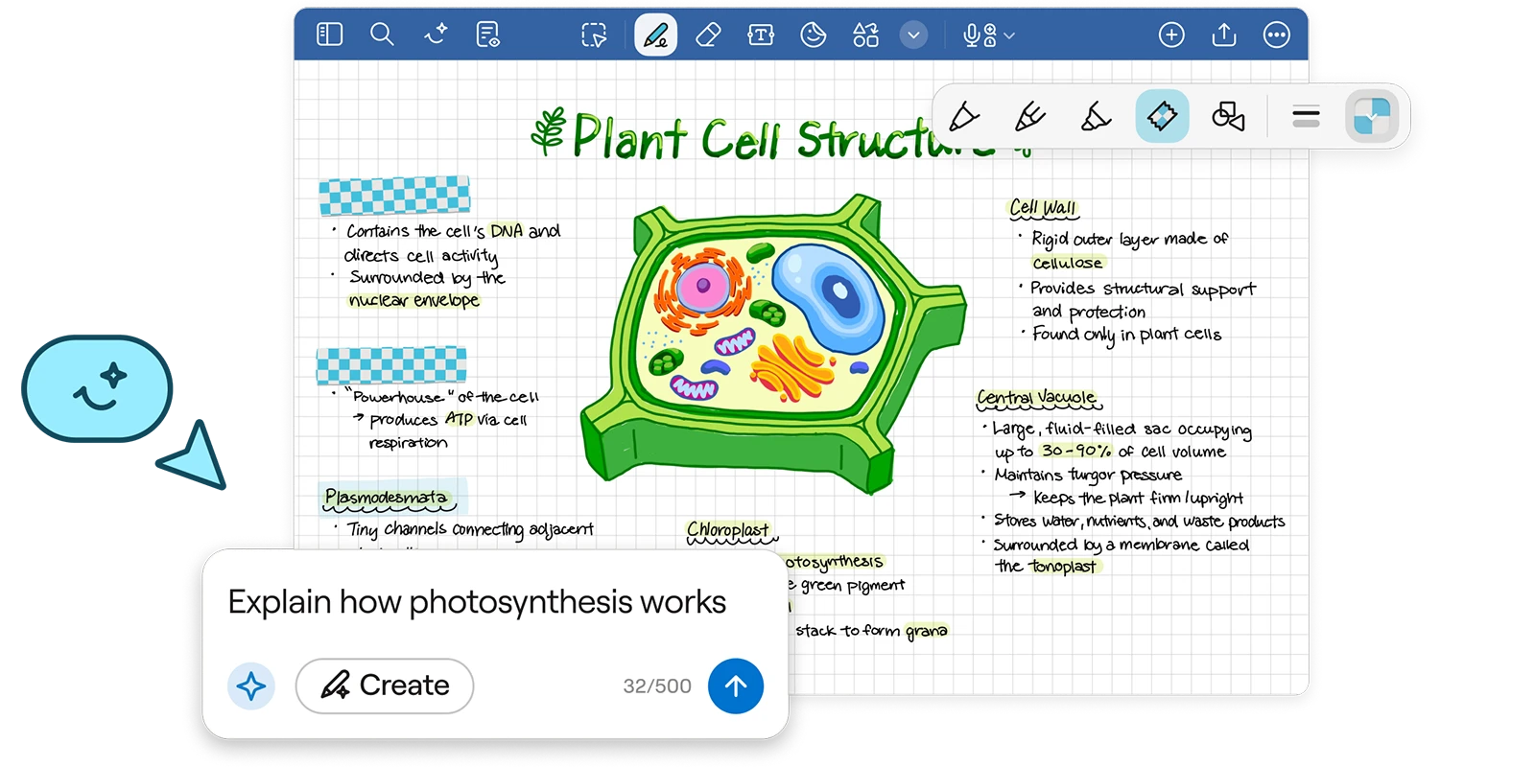Screen dimensions: 1535x767
Task: Click the highlighted '30-90%' text
Action: pos(1076,451)
